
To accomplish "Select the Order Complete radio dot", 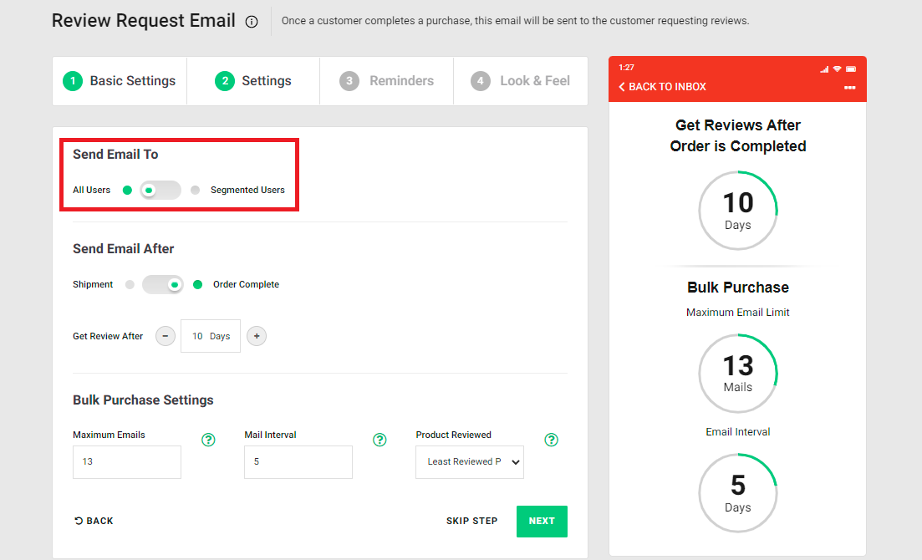I will pyautogui.click(x=197, y=285).
